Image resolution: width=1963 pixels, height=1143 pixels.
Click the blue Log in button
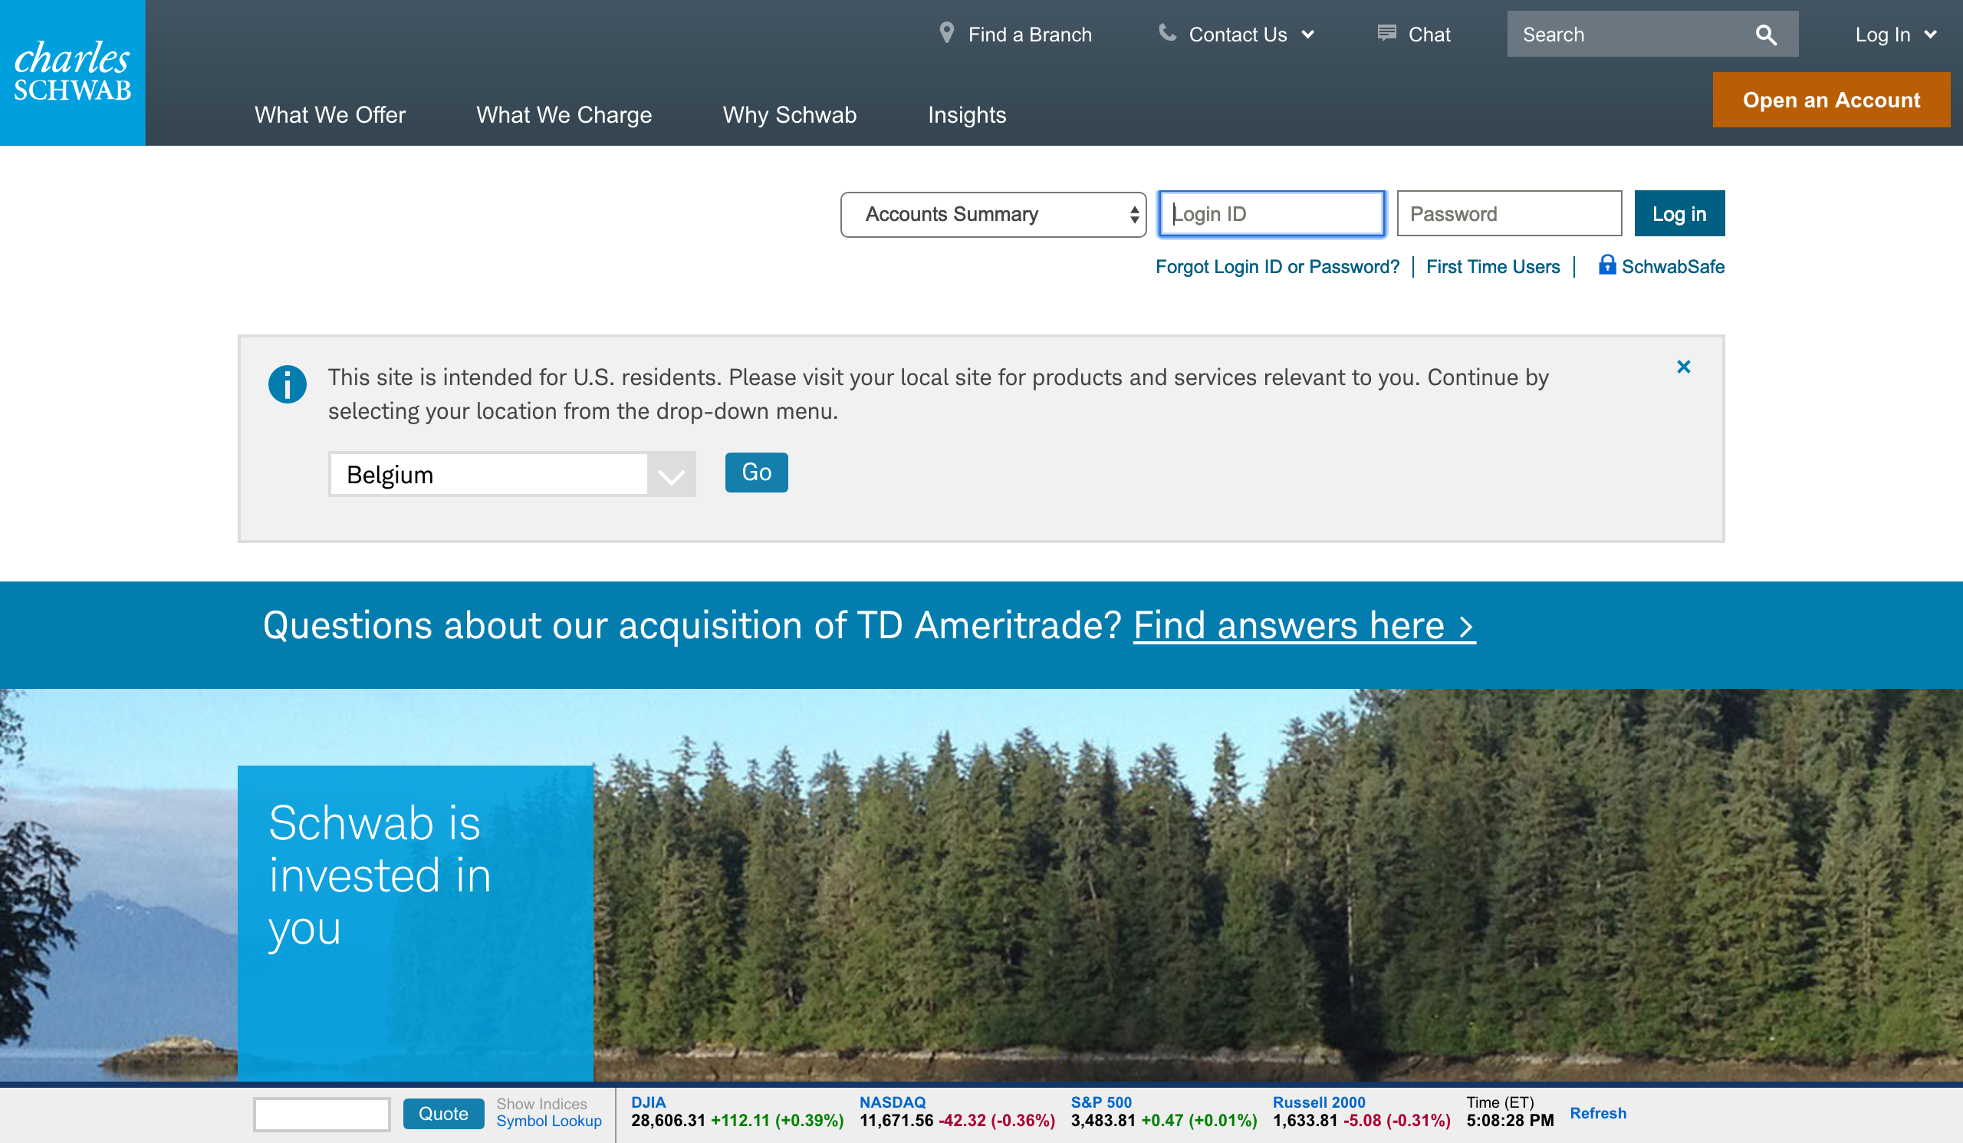pos(1679,213)
